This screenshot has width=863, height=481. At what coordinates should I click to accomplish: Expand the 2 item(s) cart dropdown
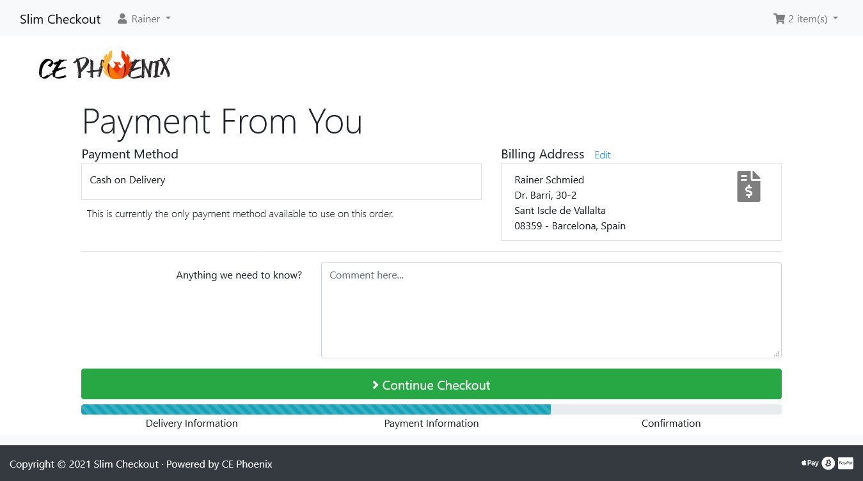pos(805,19)
